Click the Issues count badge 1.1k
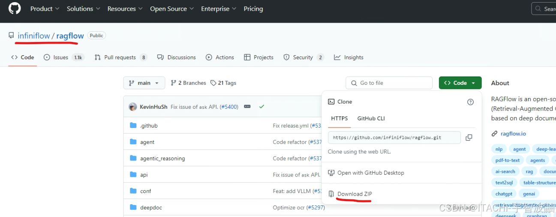The height and width of the screenshot is (217, 556). (78, 57)
